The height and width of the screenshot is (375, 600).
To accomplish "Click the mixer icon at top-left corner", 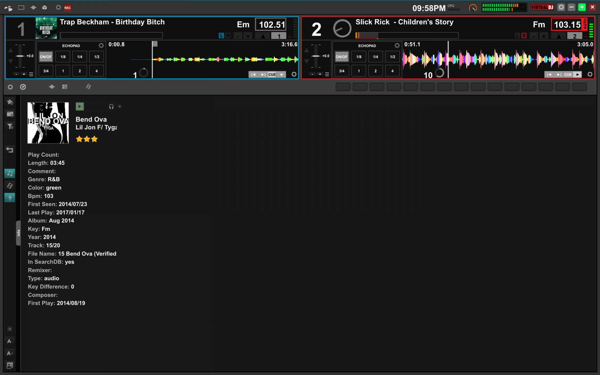I will tap(8, 8).
